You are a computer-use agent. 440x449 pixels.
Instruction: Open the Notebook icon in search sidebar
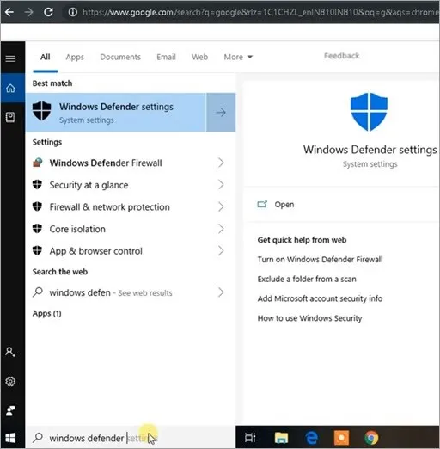pos(10,117)
